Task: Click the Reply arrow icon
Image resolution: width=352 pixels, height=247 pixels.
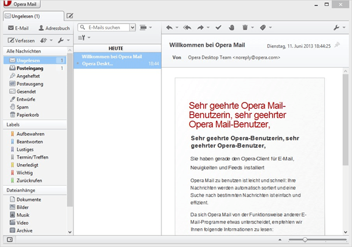Action: point(169,27)
